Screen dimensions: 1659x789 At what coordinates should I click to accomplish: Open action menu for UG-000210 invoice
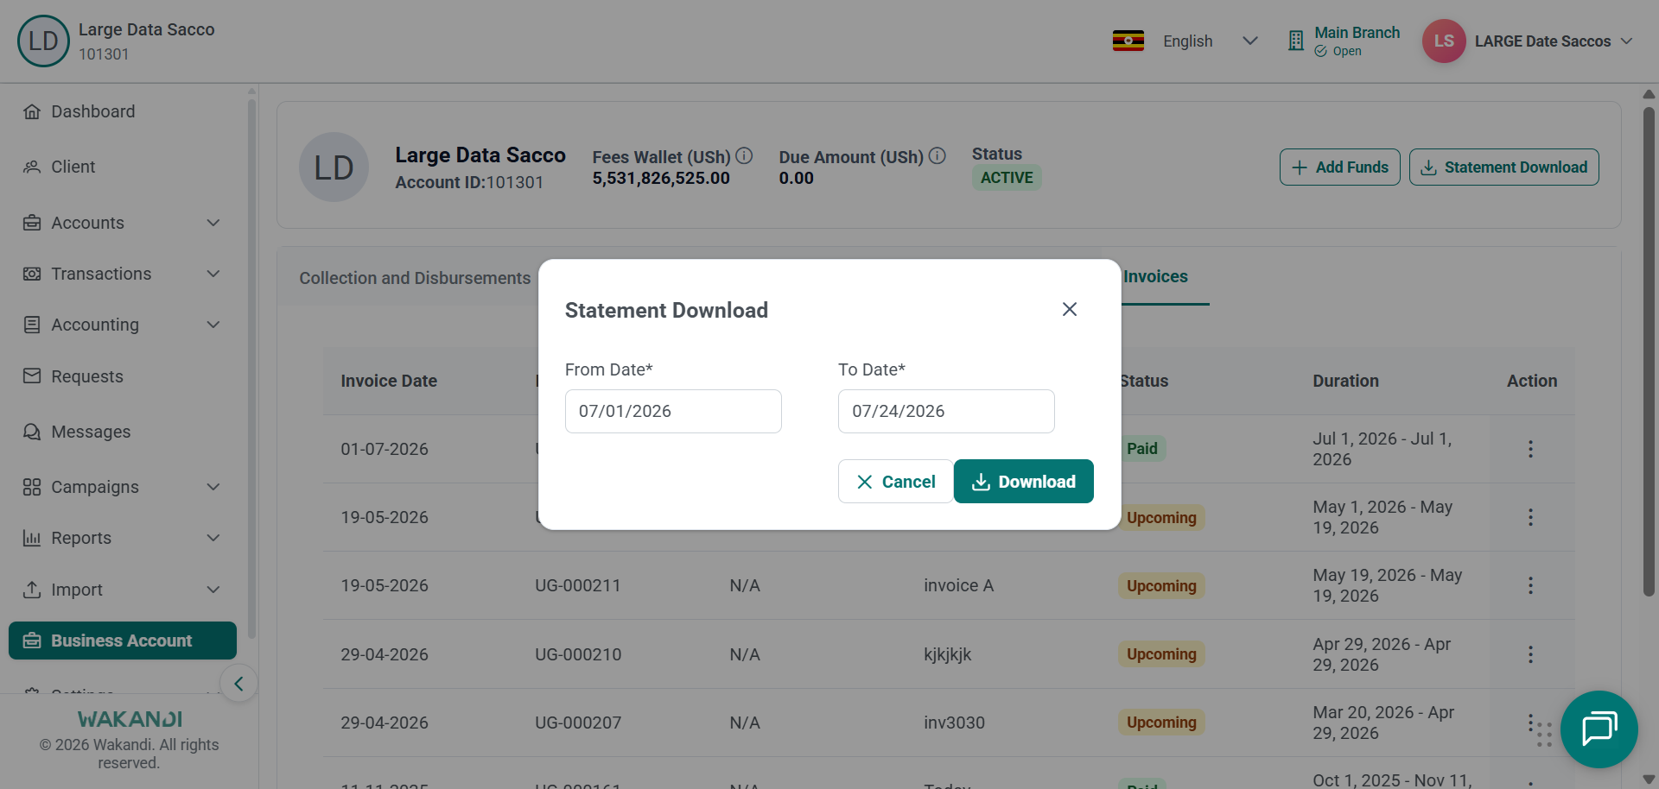pyautogui.click(x=1530, y=654)
